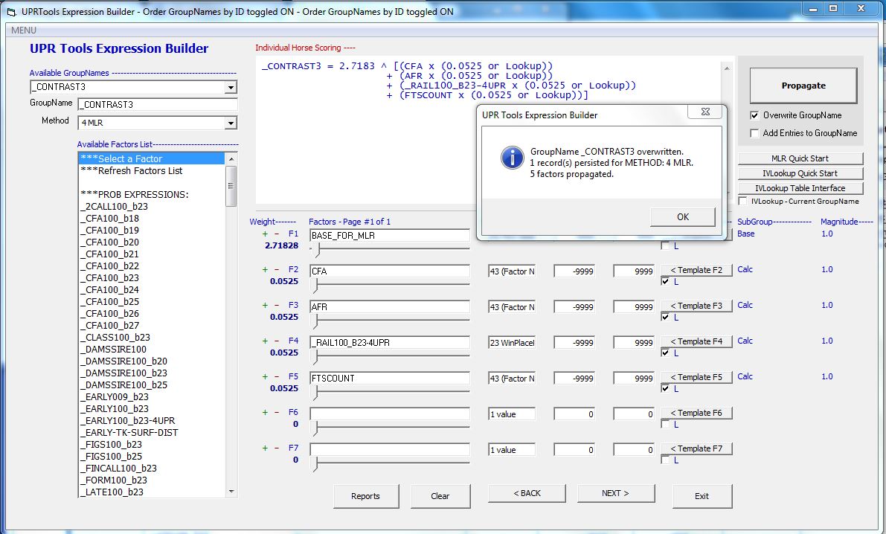The width and height of the screenshot is (886, 534).
Task: Select ***Refresh Factors List entry
Action: click(x=152, y=170)
